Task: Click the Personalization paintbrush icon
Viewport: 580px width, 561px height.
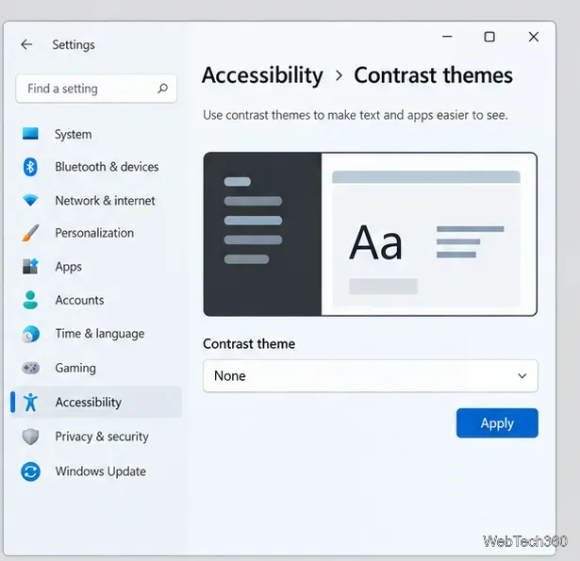Action: coord(30,233)
